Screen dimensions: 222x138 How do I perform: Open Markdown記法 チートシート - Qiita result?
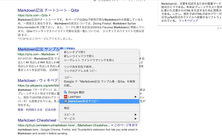(48, 10)
